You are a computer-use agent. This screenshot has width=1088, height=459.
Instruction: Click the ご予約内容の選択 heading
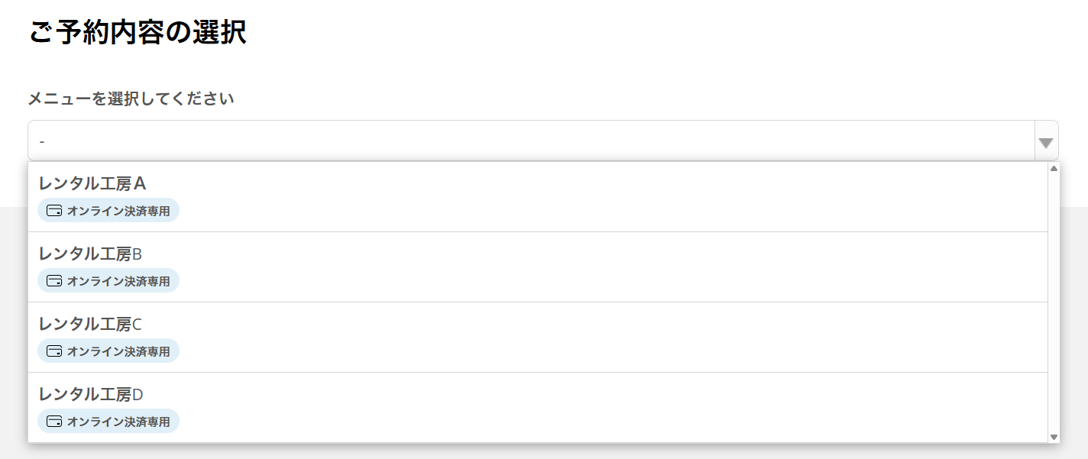tap(138, 34)
